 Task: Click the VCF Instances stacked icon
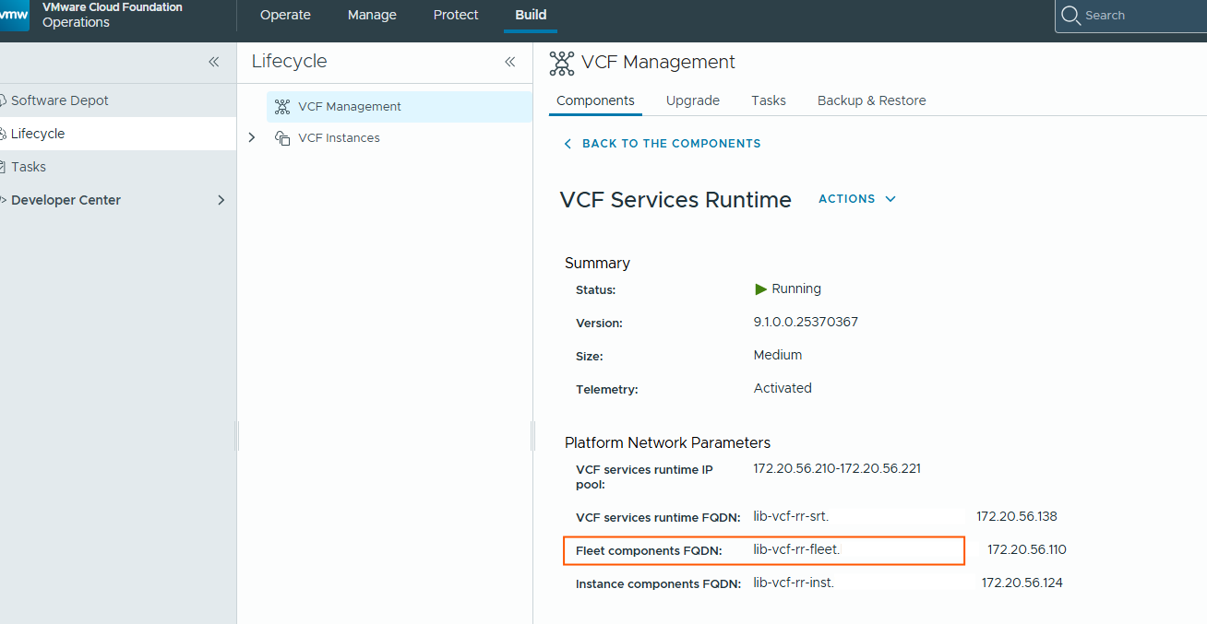click(x=282, y=138)
